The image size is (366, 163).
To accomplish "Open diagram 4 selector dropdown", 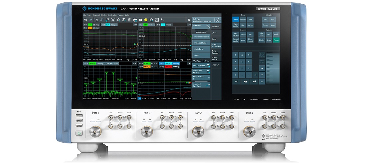I will 189,63.
